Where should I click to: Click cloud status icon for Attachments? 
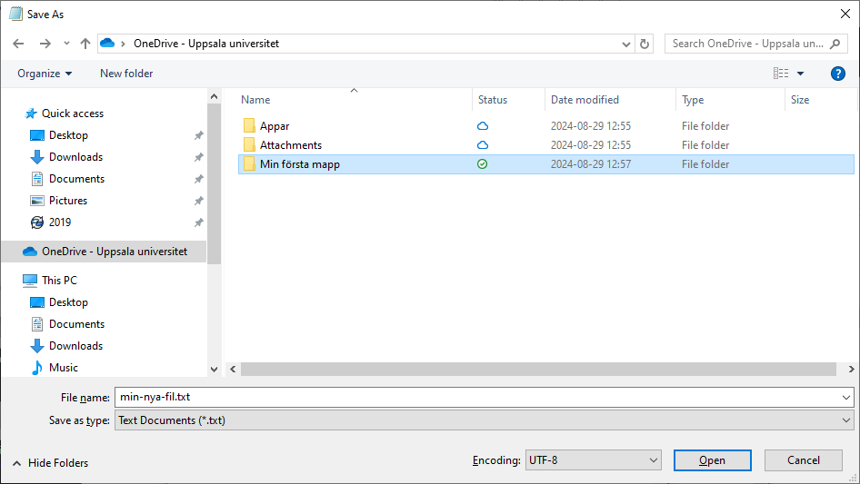tap(483, 145)
